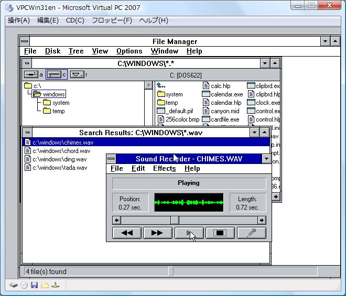Open the File Manager View menu
This screenshot has height=296, width=346.
100,51
